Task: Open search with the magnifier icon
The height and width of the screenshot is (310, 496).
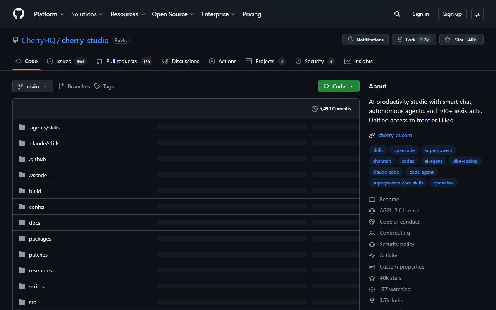Action: (x=397, y=14)
